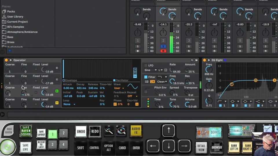This screenshot has height=156, width=278.
Task: Click the Osc<Vel Q button
Action: [x=137, y=104]
